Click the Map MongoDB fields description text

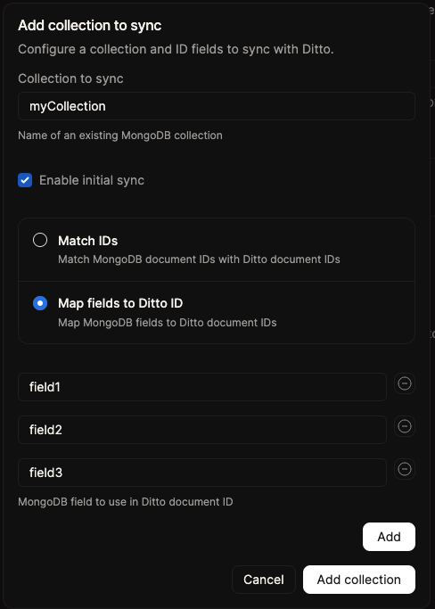click(x=168, y=323)
